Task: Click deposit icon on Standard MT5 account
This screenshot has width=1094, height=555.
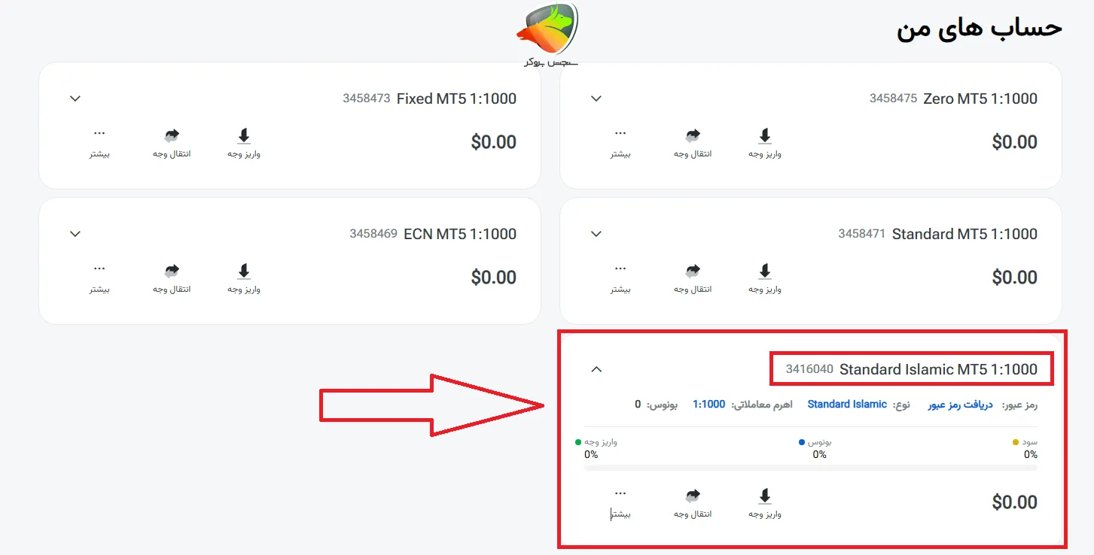Action: point(764,272)
